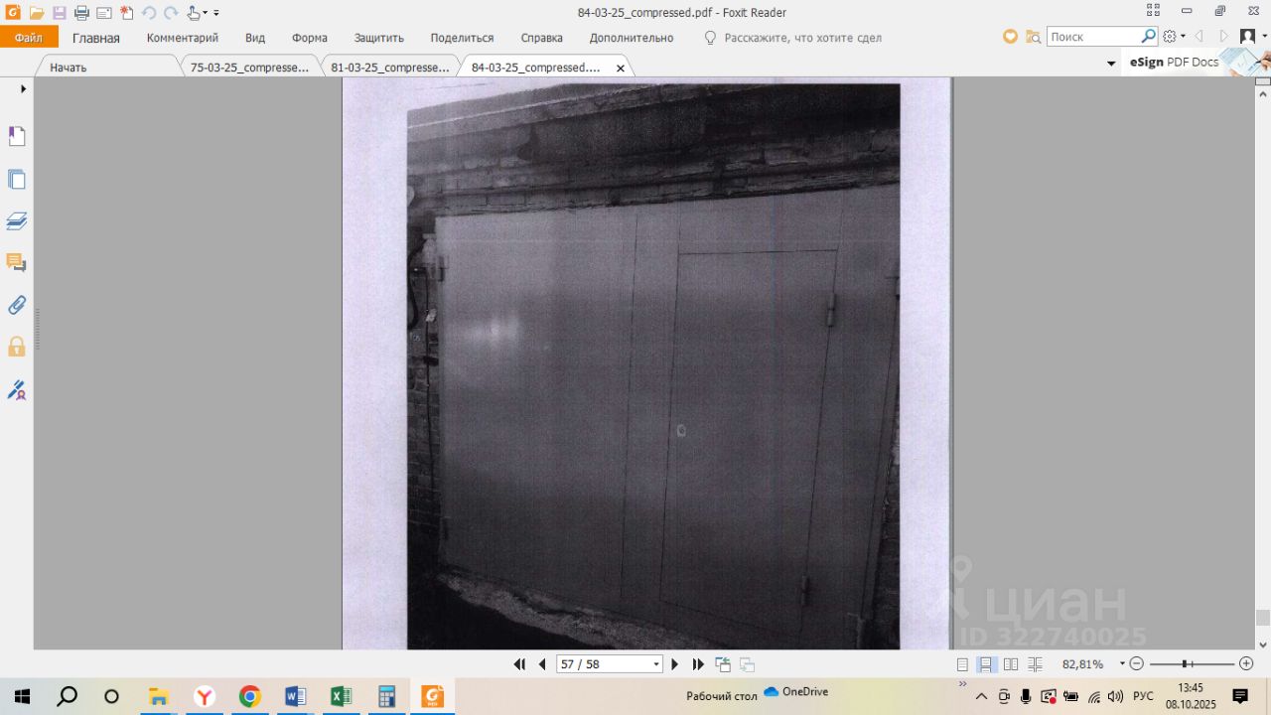The image size is (1271, 715).
Task: Open the user account profile icon
Action: point(1248,37)
